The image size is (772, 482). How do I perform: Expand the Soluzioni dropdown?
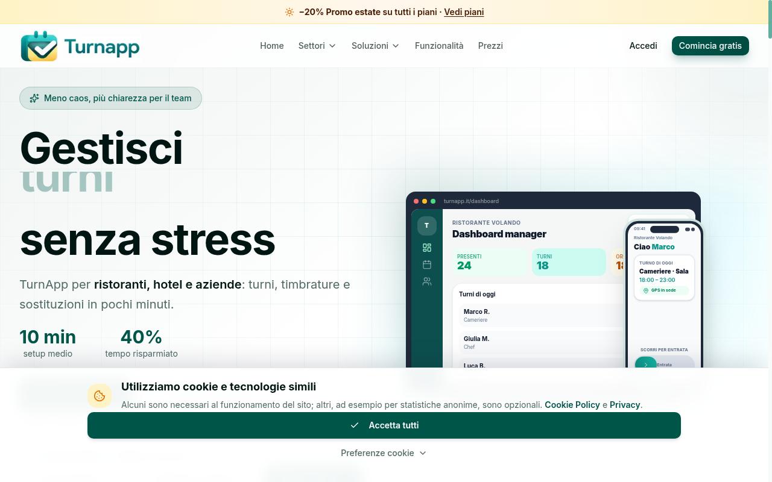tap(376, 46)
